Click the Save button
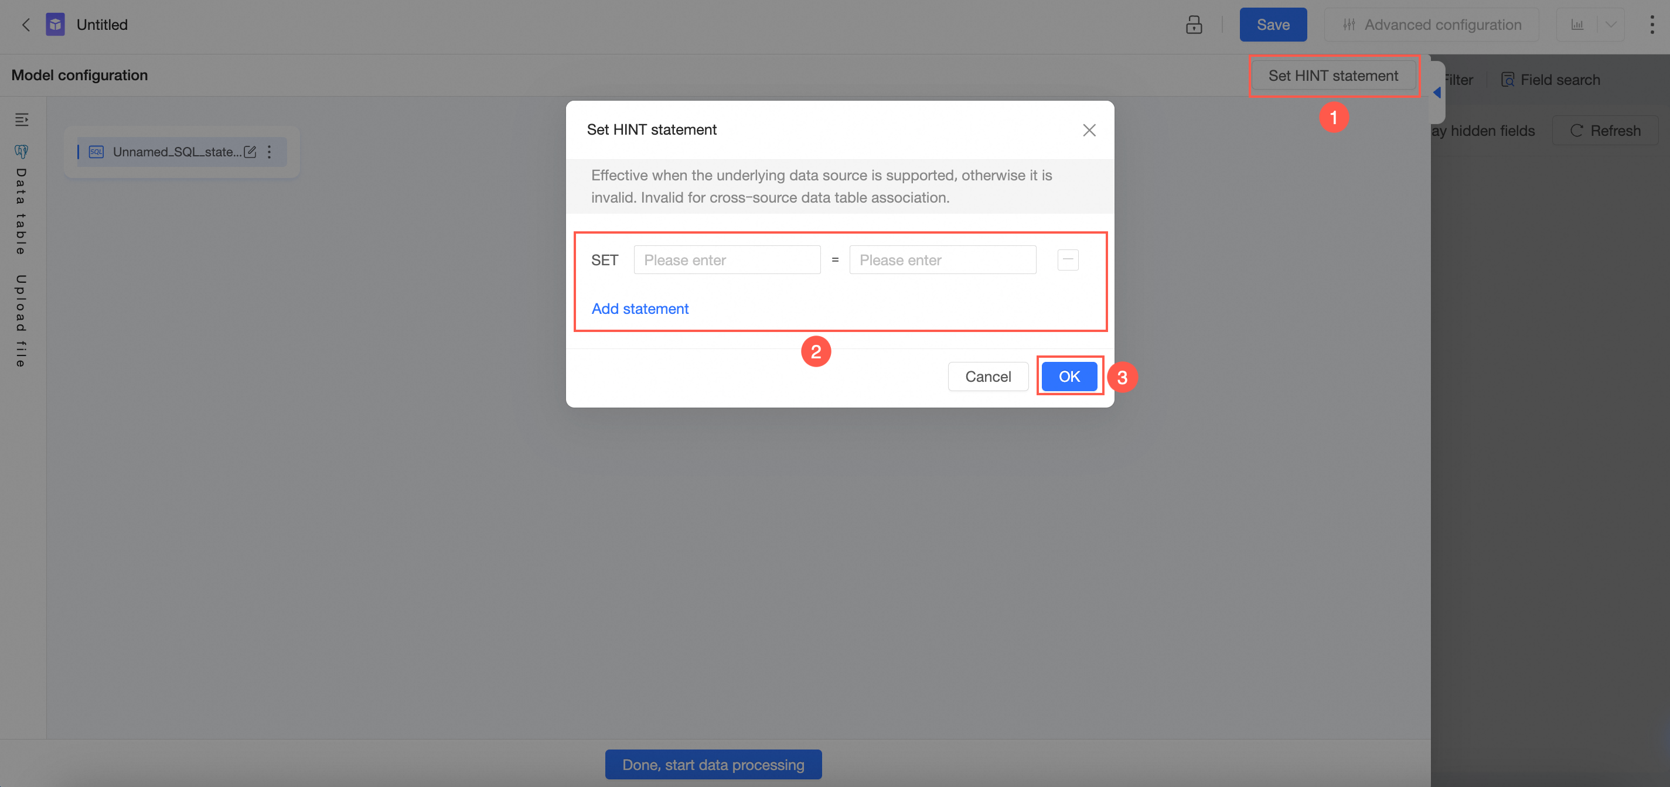This screenshot has width=1670, height=787. coord(1273,25)
